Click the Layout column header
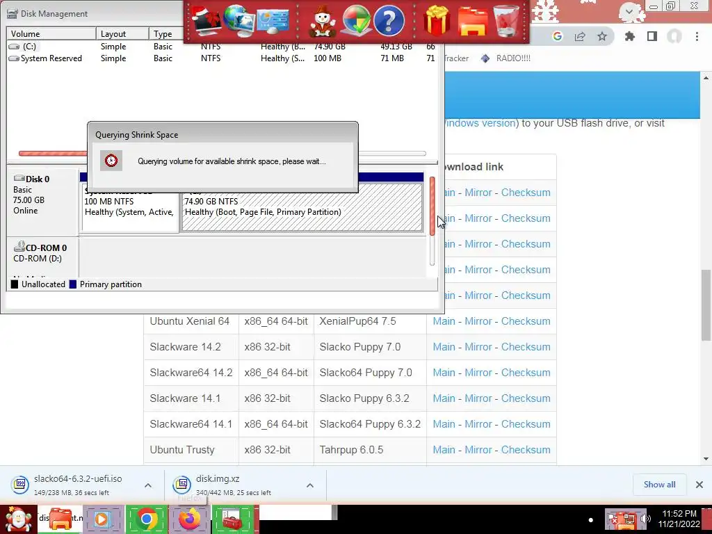 tap(122, 33)
